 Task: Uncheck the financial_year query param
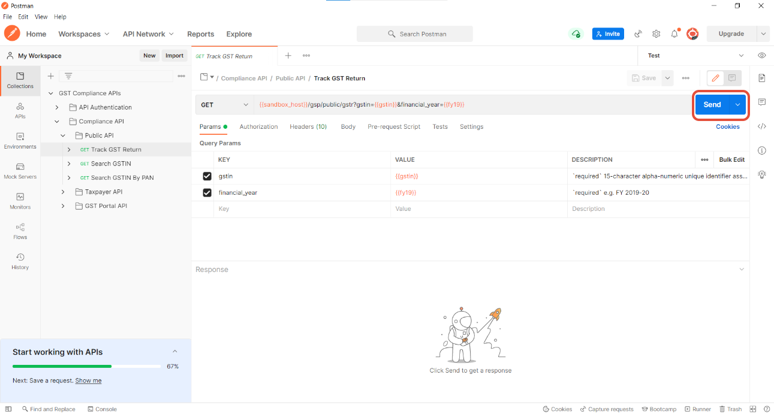207,192
